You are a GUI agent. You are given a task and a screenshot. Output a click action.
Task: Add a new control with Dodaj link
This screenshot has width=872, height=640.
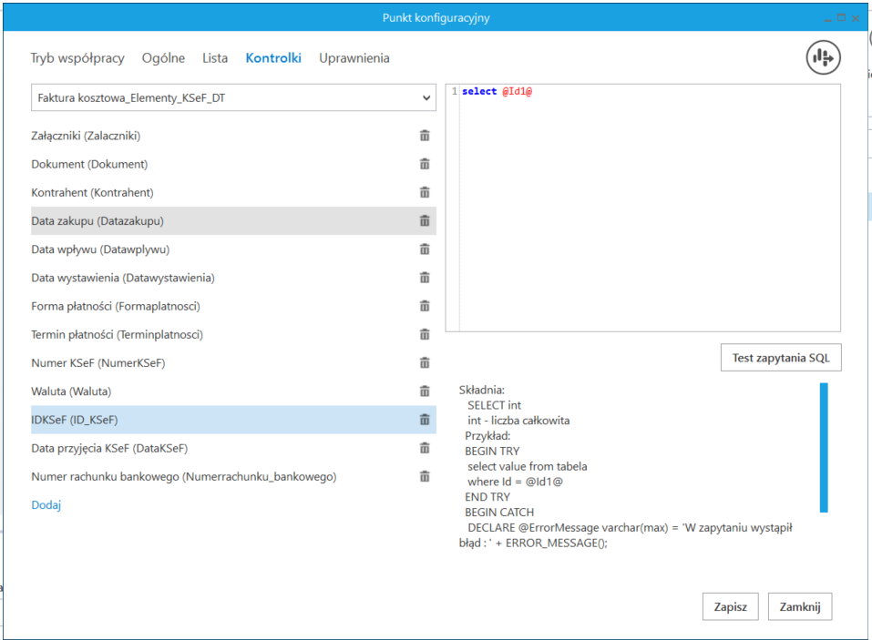pyautogui.click(x=46, y=504)
